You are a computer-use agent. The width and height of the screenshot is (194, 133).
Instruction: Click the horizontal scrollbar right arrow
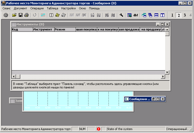click(163, 76)
